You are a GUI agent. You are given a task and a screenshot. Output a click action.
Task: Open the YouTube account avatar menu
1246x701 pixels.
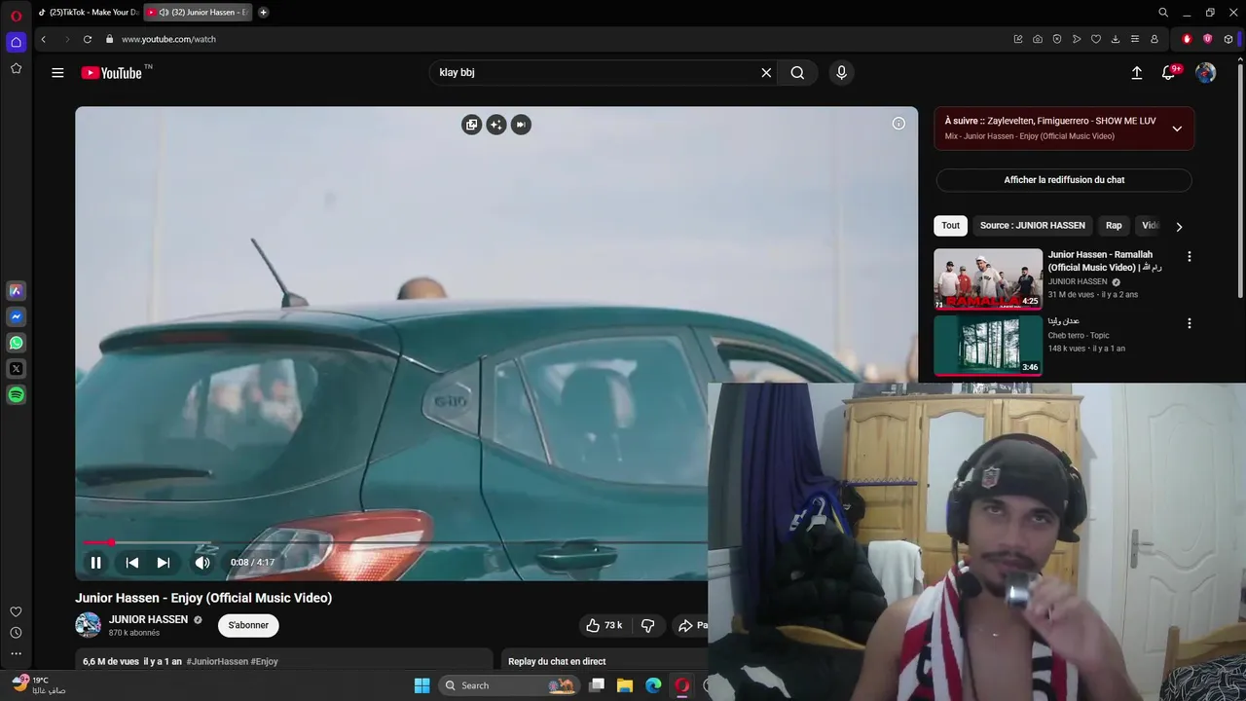(x=1205, y=73)
